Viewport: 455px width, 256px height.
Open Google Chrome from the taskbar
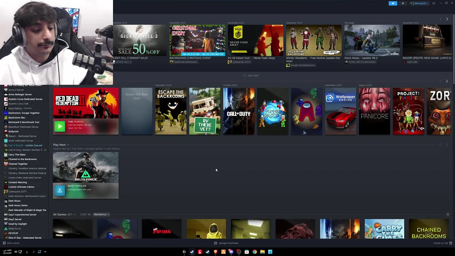coord(255,252)
